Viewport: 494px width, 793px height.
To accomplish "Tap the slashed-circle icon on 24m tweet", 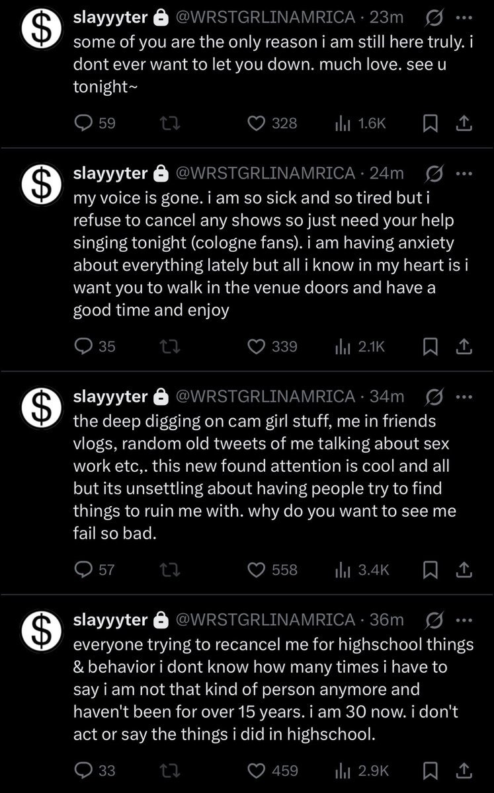I will tap(435, 173).
